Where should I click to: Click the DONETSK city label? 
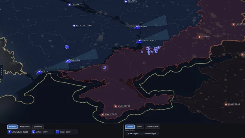click(x=206, y=37)
